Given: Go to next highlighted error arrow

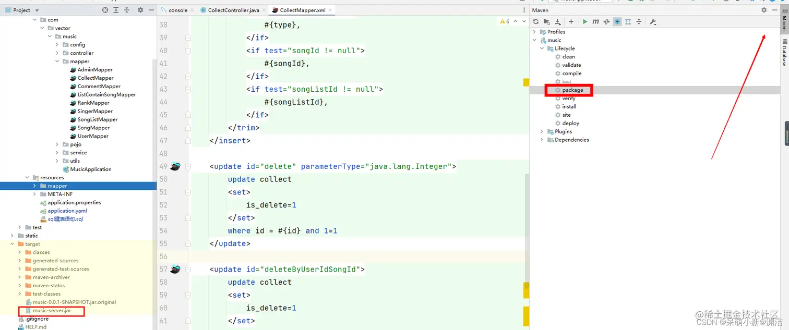Looking at the screenshot, I should (524, 21).
